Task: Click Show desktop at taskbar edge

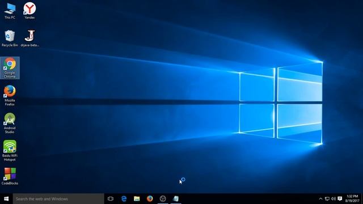Action: point(362,199)
